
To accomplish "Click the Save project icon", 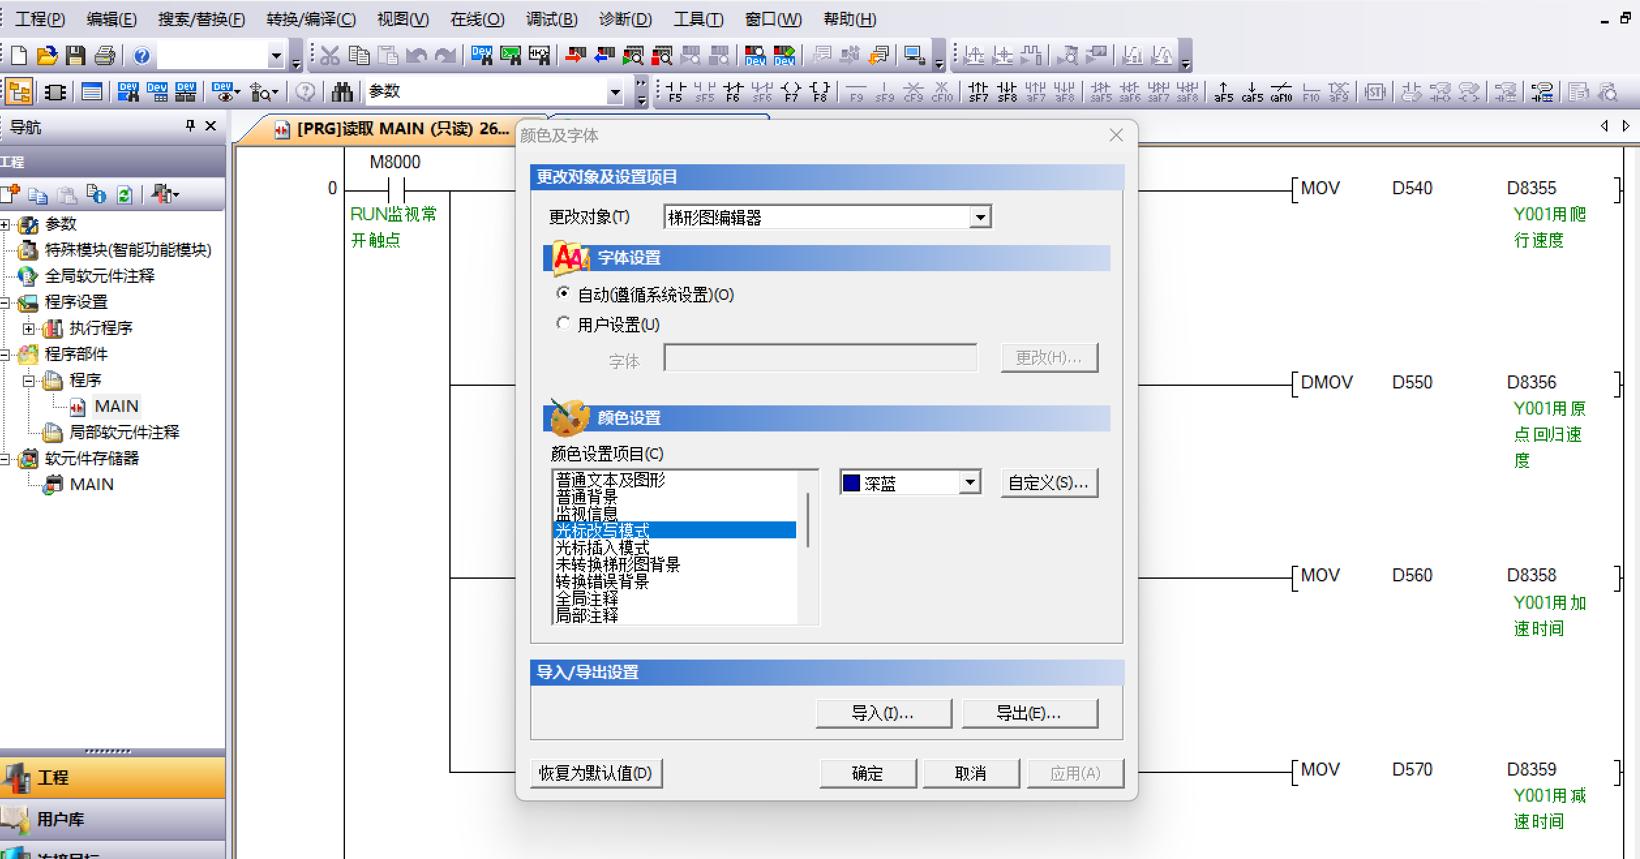I will (x=76, y=56).
